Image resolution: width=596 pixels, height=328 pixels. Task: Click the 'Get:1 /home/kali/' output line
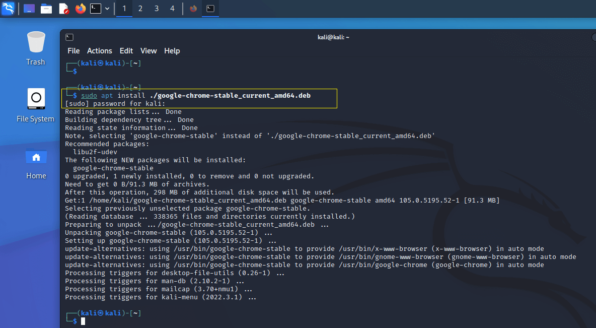coord(282,200)
